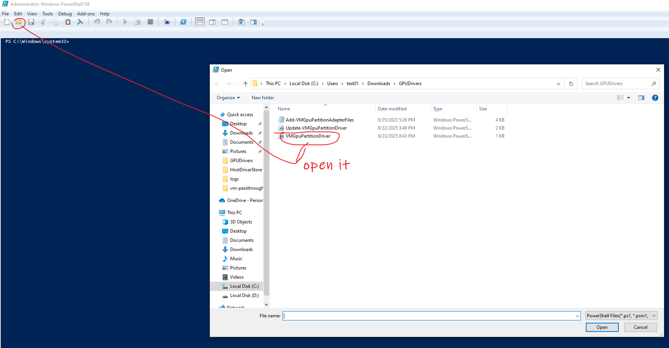Click the New folder button
669x348 pixels.
(x=263, y=98)
